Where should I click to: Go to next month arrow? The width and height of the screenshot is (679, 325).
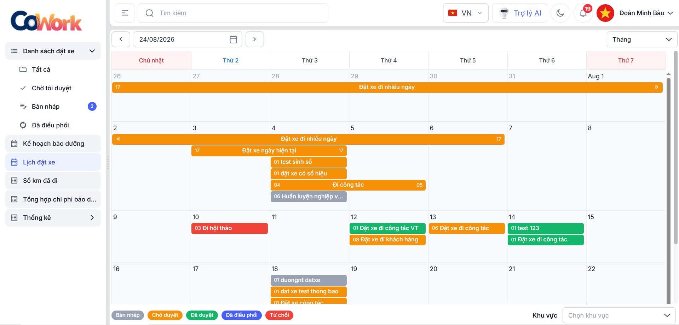(254, 40)
